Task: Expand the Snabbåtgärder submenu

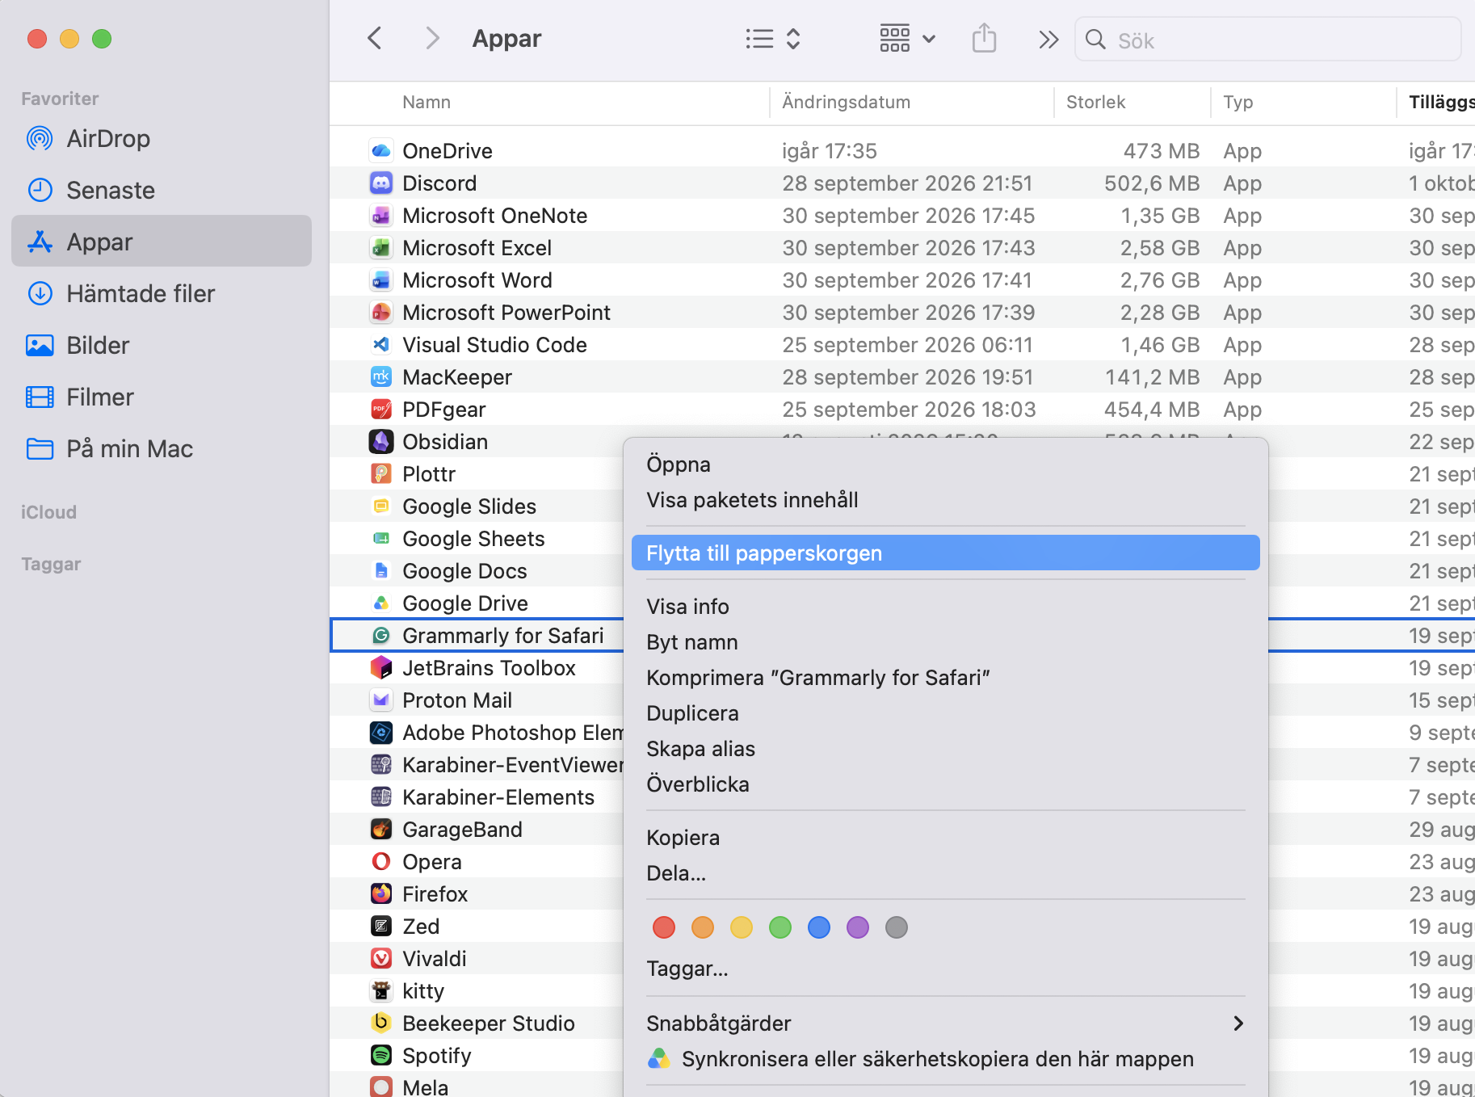Action: coord(946,1023)
